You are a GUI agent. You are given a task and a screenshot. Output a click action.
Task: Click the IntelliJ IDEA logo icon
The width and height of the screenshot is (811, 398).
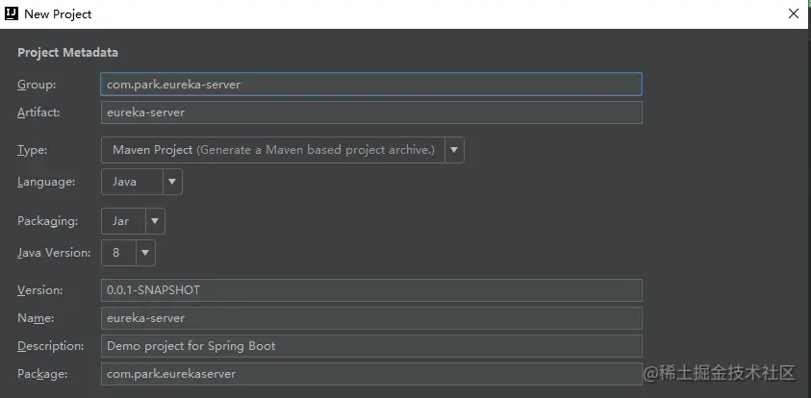tap(13, 14)
